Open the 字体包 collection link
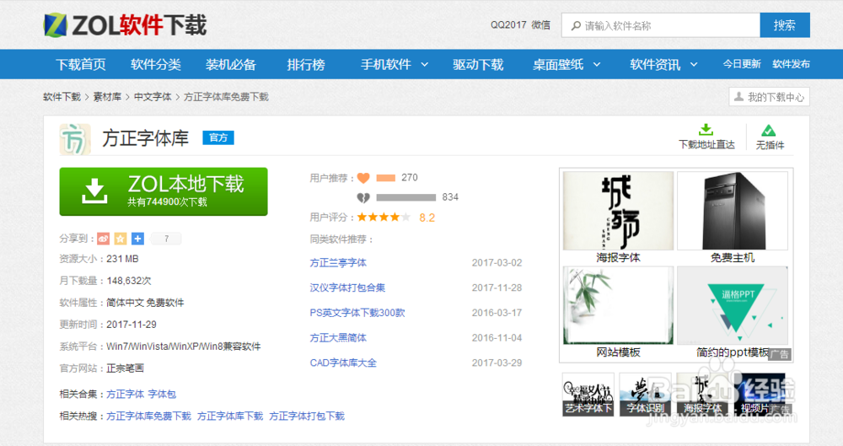Screen dimensions: 843x446 [162, 394]
